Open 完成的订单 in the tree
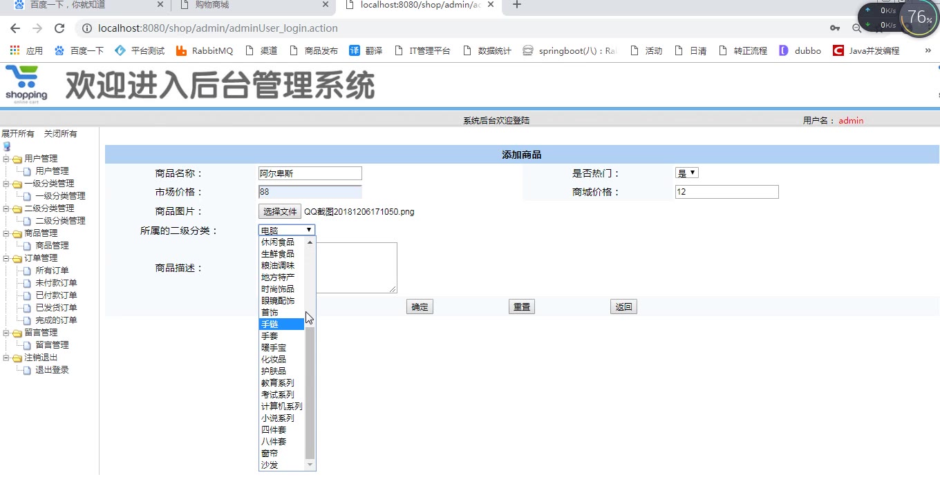This screenshot has width=940, height=497. [x=56, y=320]
